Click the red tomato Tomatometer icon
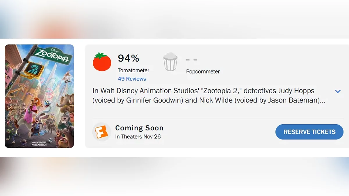Screen dimensions: 349x196 click(x=102, y=62)
